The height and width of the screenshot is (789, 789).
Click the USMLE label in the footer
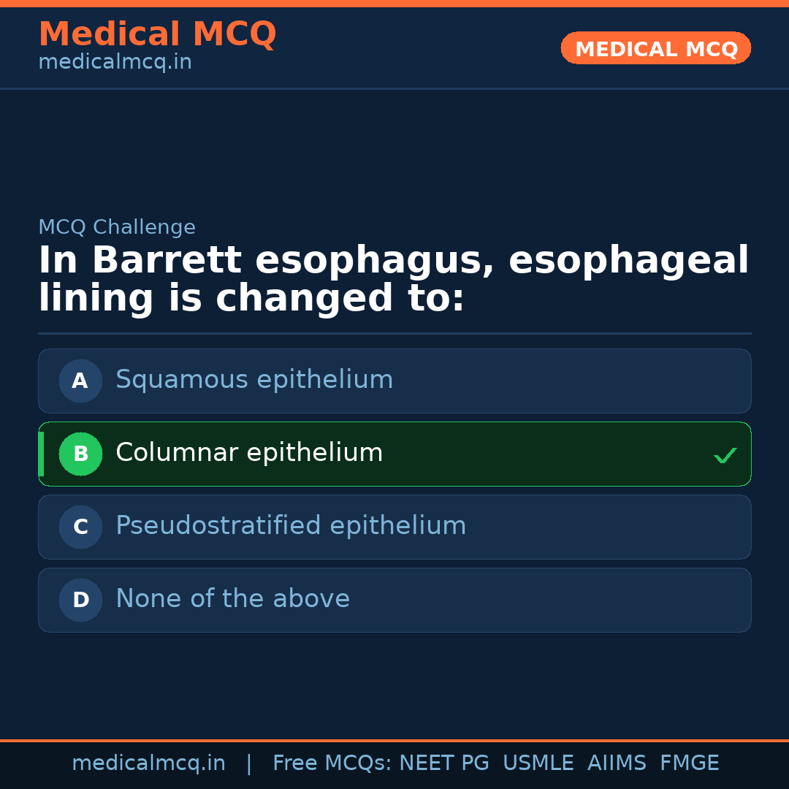pyautogui.click(x=538, y=763)
